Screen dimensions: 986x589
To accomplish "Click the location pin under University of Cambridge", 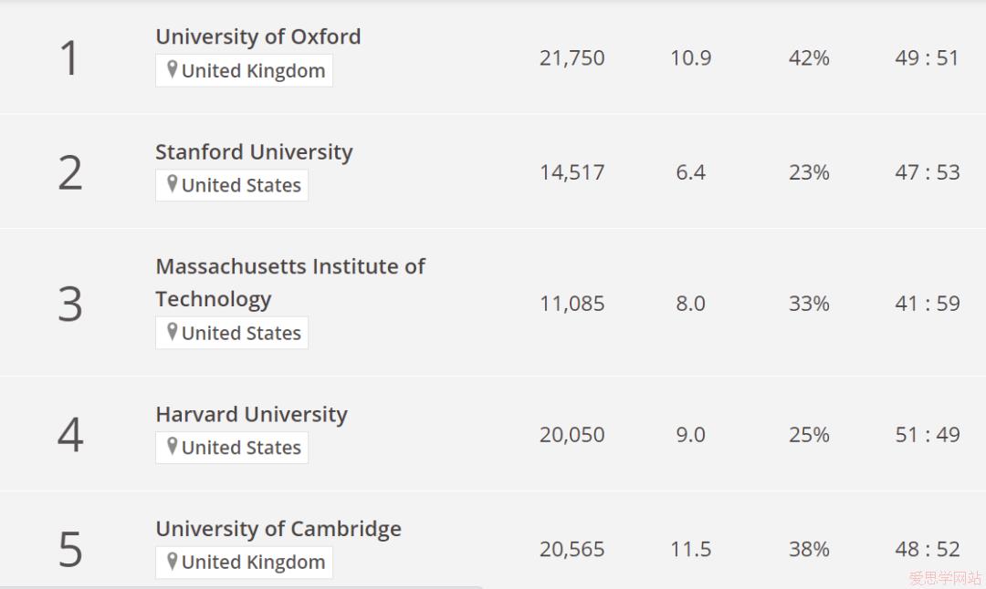I will (x=172, y=561).
